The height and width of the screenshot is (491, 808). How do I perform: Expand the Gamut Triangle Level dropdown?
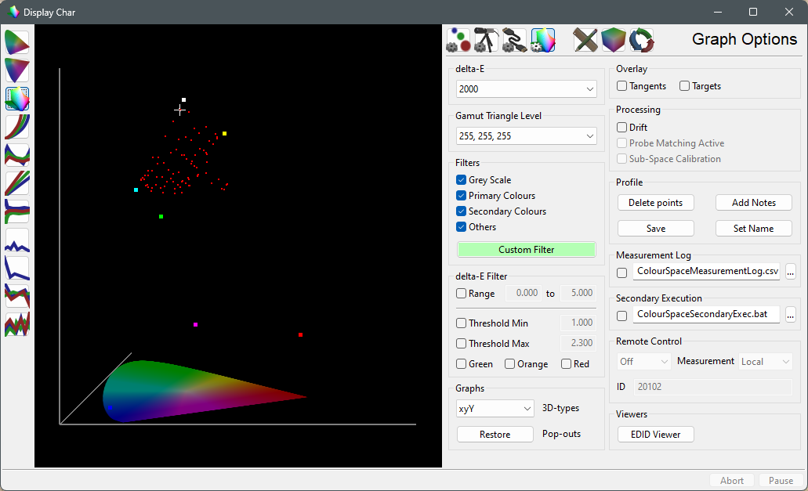[526, 135]
